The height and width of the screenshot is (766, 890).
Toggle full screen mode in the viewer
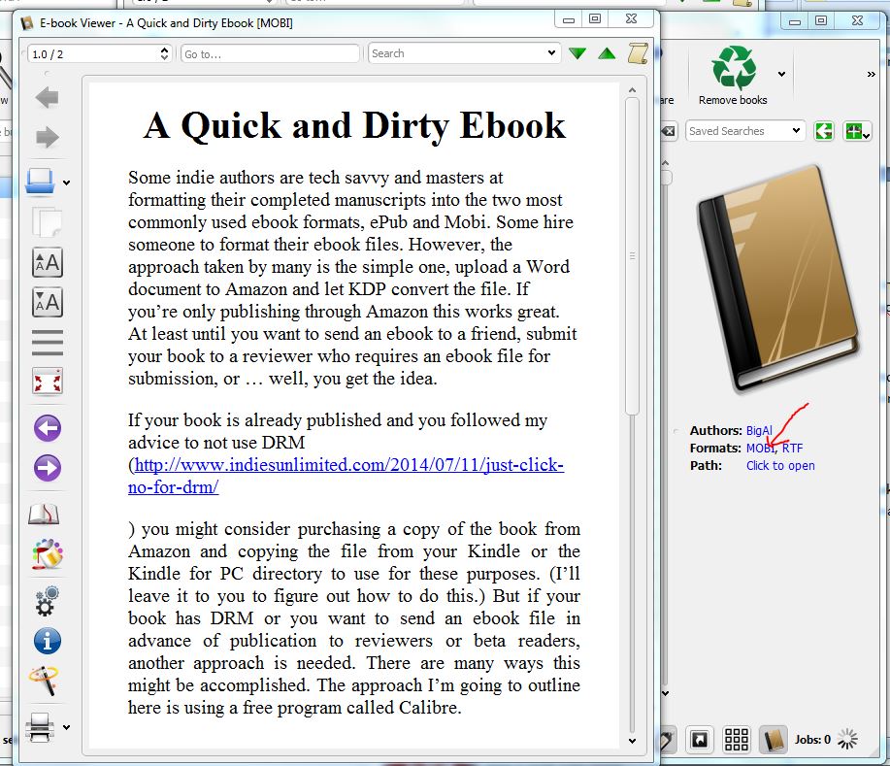coord(47,382)
